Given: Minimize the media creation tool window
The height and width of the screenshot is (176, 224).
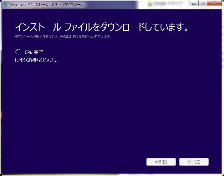Looking at the screenshot, I should (194, 3).
